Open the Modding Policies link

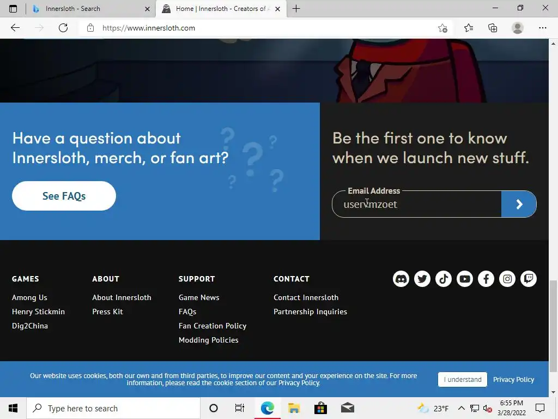click(209, 340)
